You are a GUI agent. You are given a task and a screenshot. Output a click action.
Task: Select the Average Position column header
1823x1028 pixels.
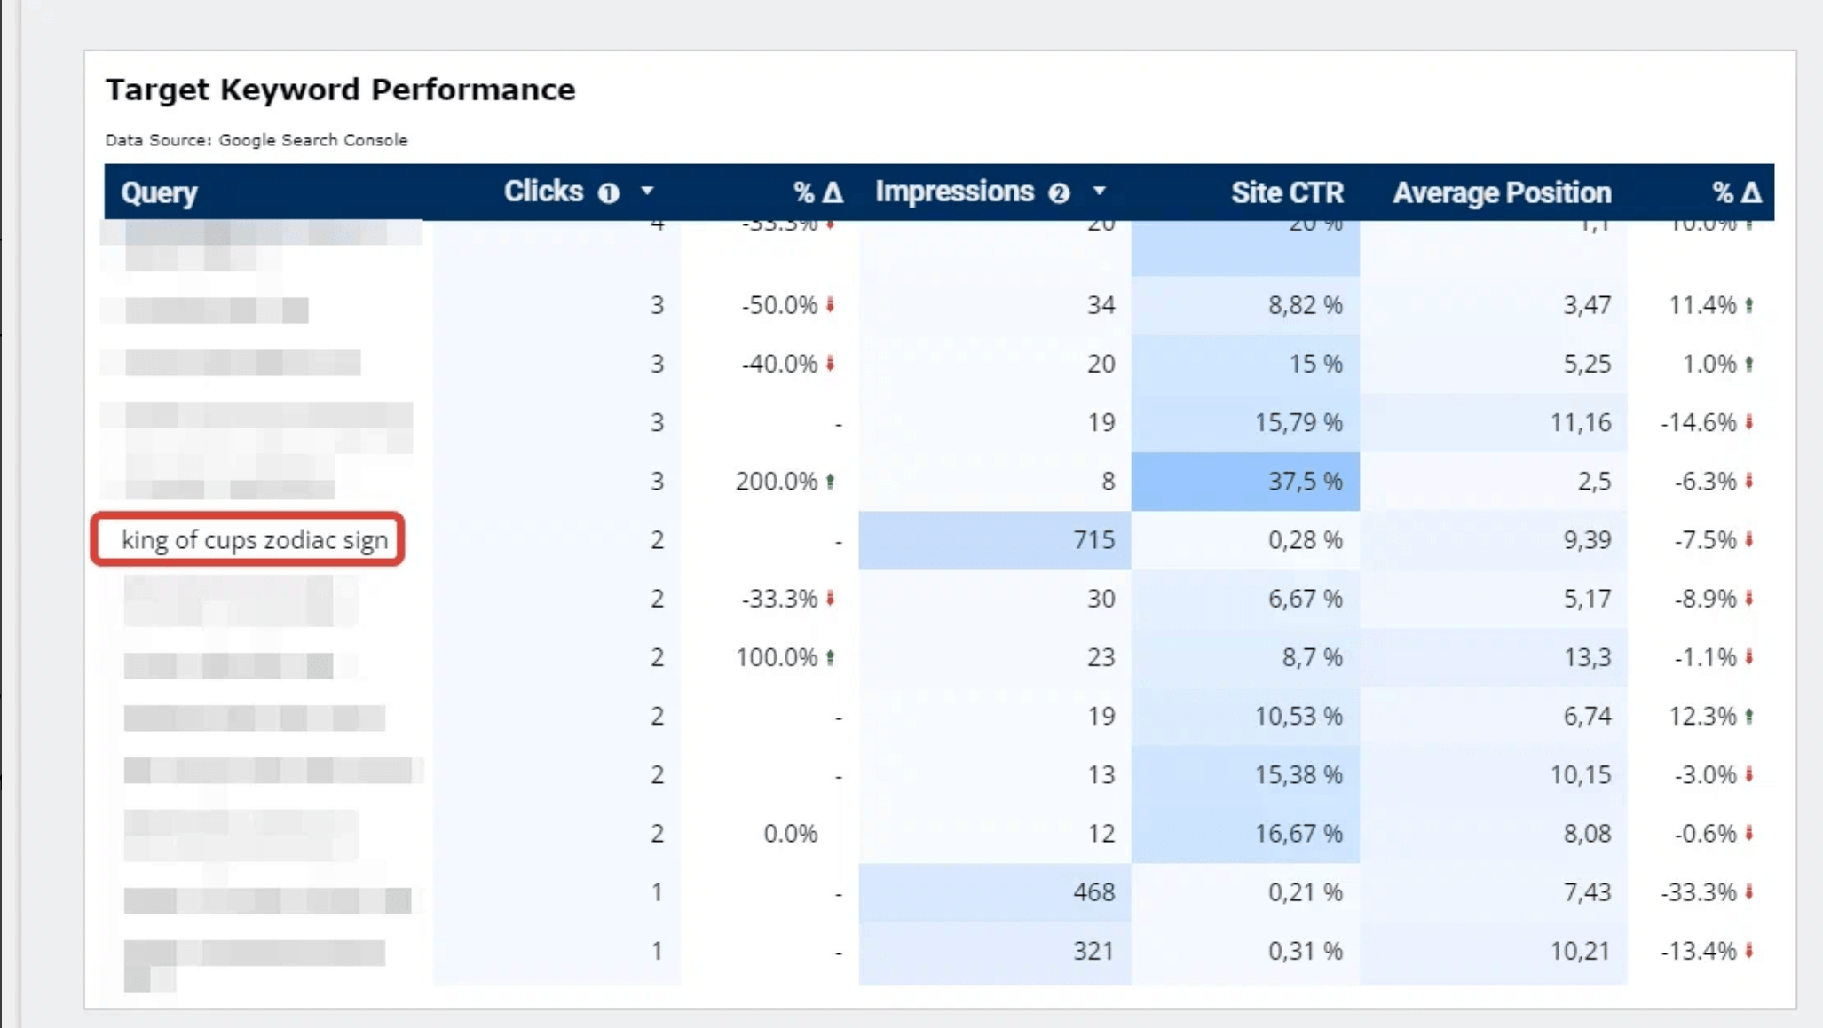pos(1501,192)
